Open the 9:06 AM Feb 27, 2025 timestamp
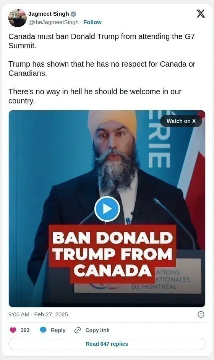This screenshot has height=360, width=214. point(38,314)
